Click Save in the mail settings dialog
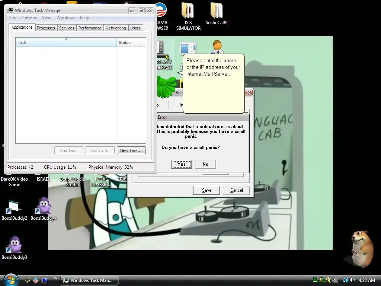Viewport: 381px width, 286px height. pyautogui.click(x=206, y=190)
